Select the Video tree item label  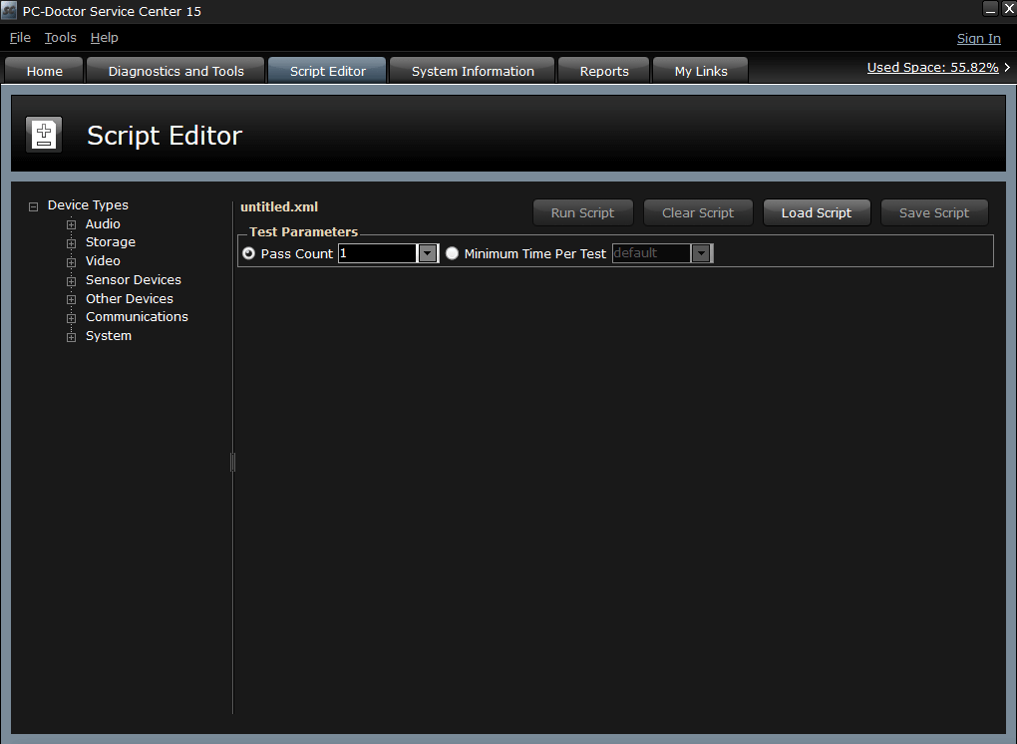pyautogui.click(x=103, y=260)
